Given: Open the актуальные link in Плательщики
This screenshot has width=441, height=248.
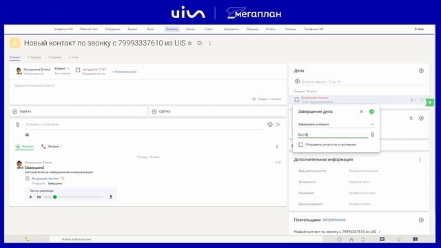Looking at the screenshot, I should click(334, 220).
